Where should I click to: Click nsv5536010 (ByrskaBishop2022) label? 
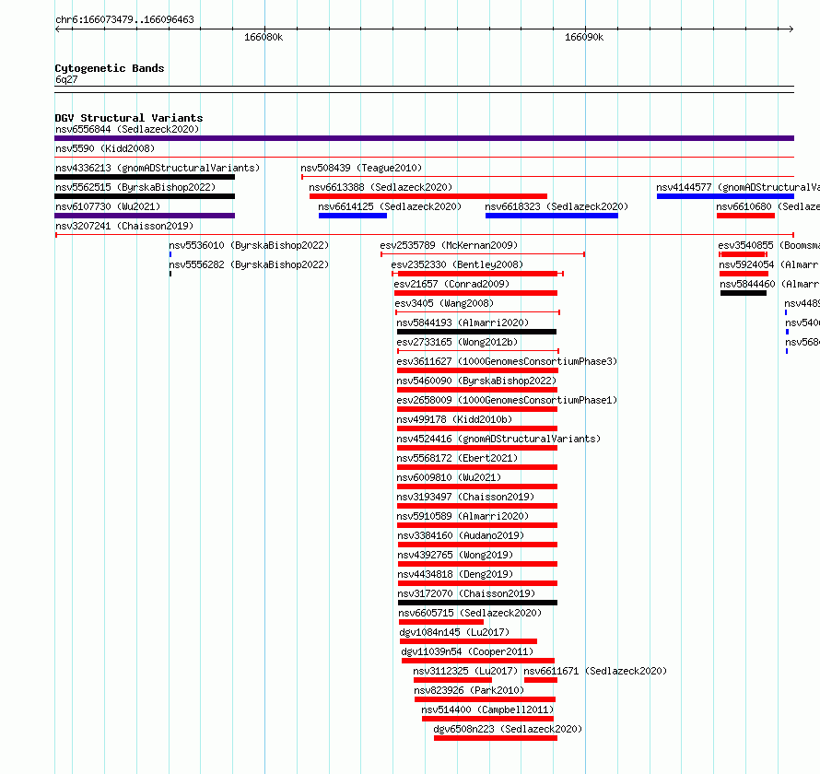(249, 245)
